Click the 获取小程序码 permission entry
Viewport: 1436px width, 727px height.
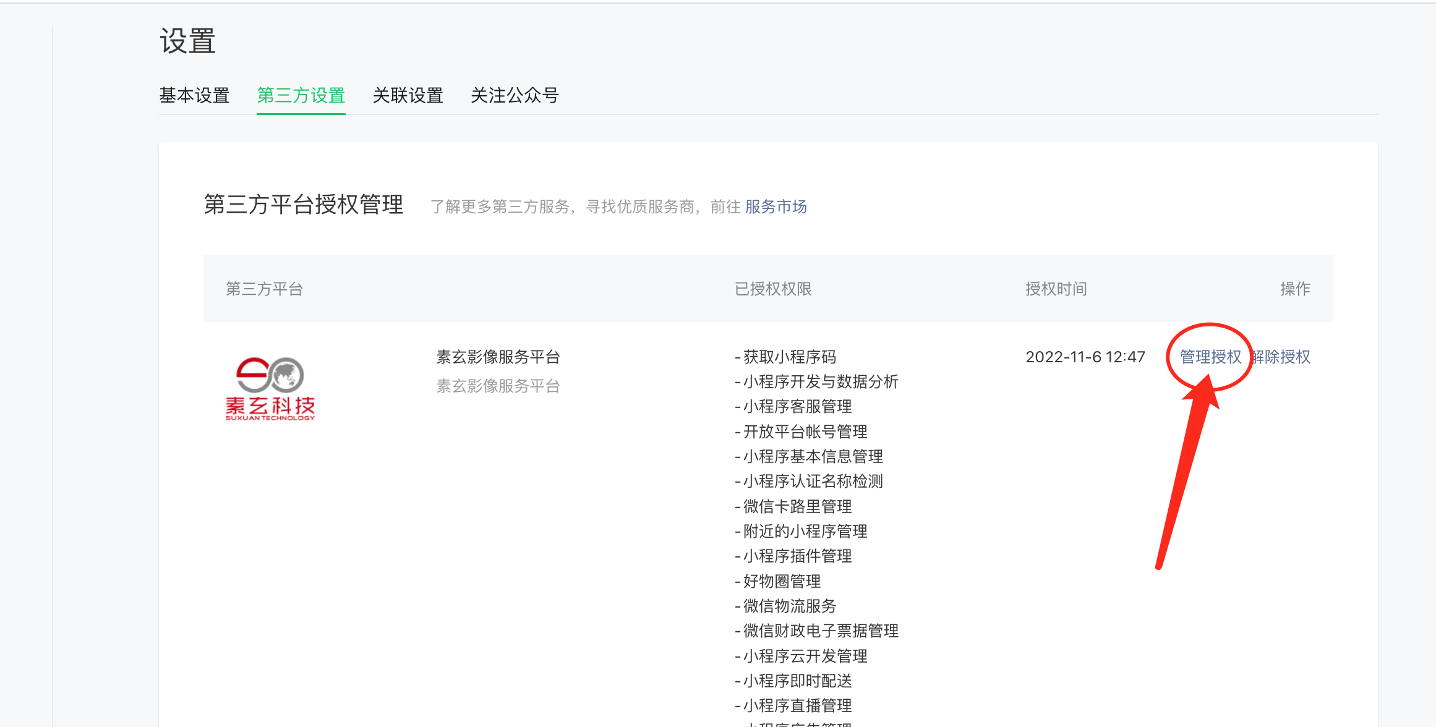pyautogui.click(x=789, y=357)
